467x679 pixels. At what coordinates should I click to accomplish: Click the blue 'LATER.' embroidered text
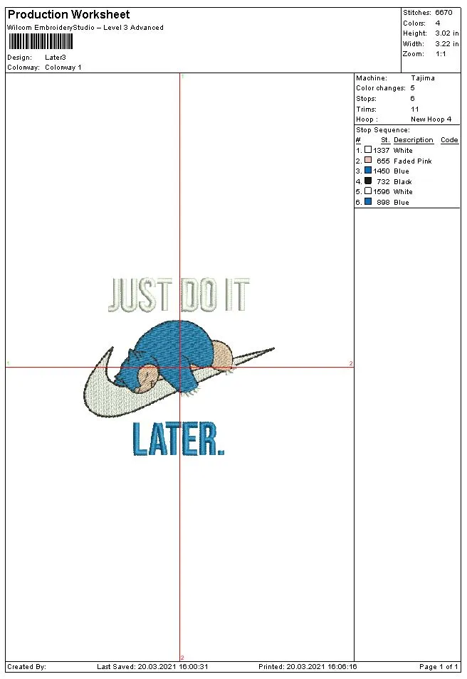point(178,439)
